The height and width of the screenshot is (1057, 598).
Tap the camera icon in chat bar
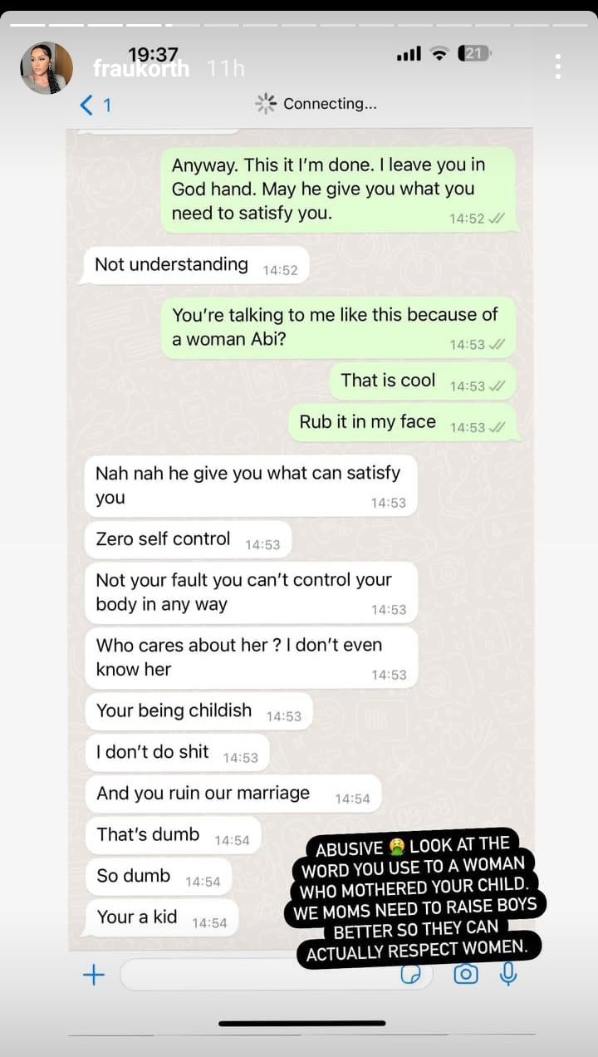click(x=466, y=974)
